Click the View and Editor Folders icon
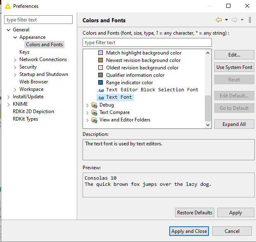The image size is (256, 242). (95, 120)
